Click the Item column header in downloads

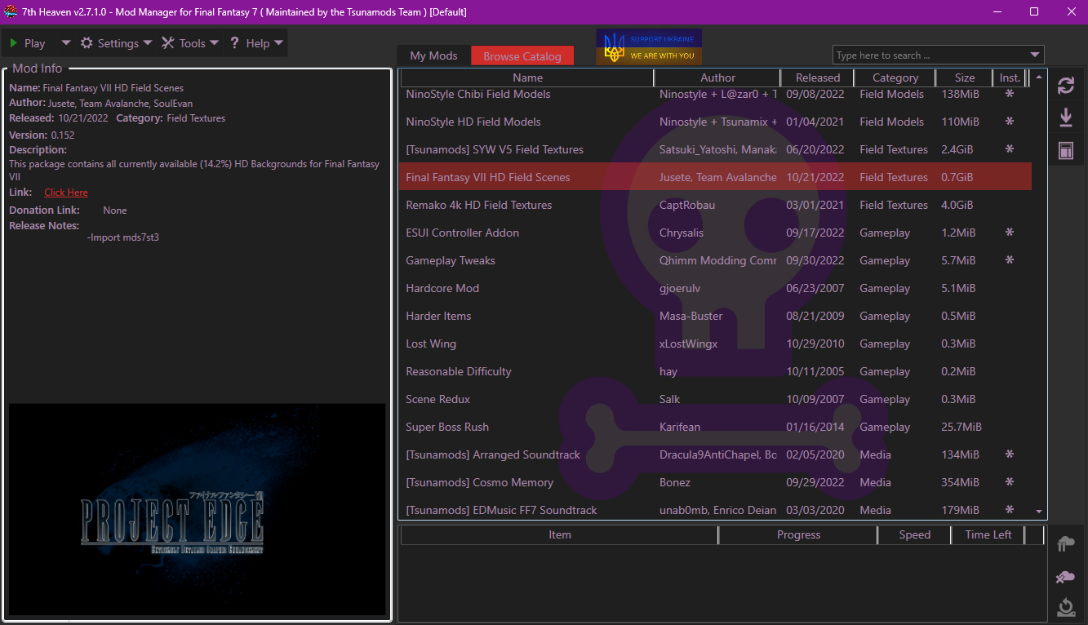coord(559,534)
